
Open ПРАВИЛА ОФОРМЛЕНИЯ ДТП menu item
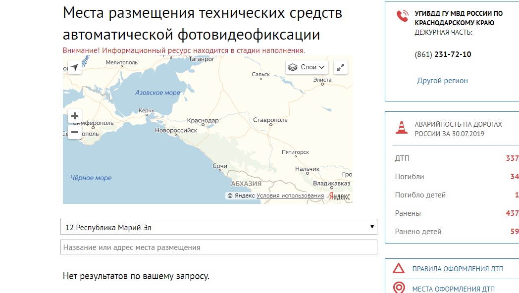point(458,269)
